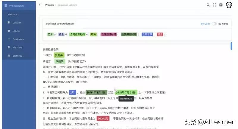238x129 pixels.
Task: Click the annotated end date 2018年7月31日
Action: tap(126, 92)
